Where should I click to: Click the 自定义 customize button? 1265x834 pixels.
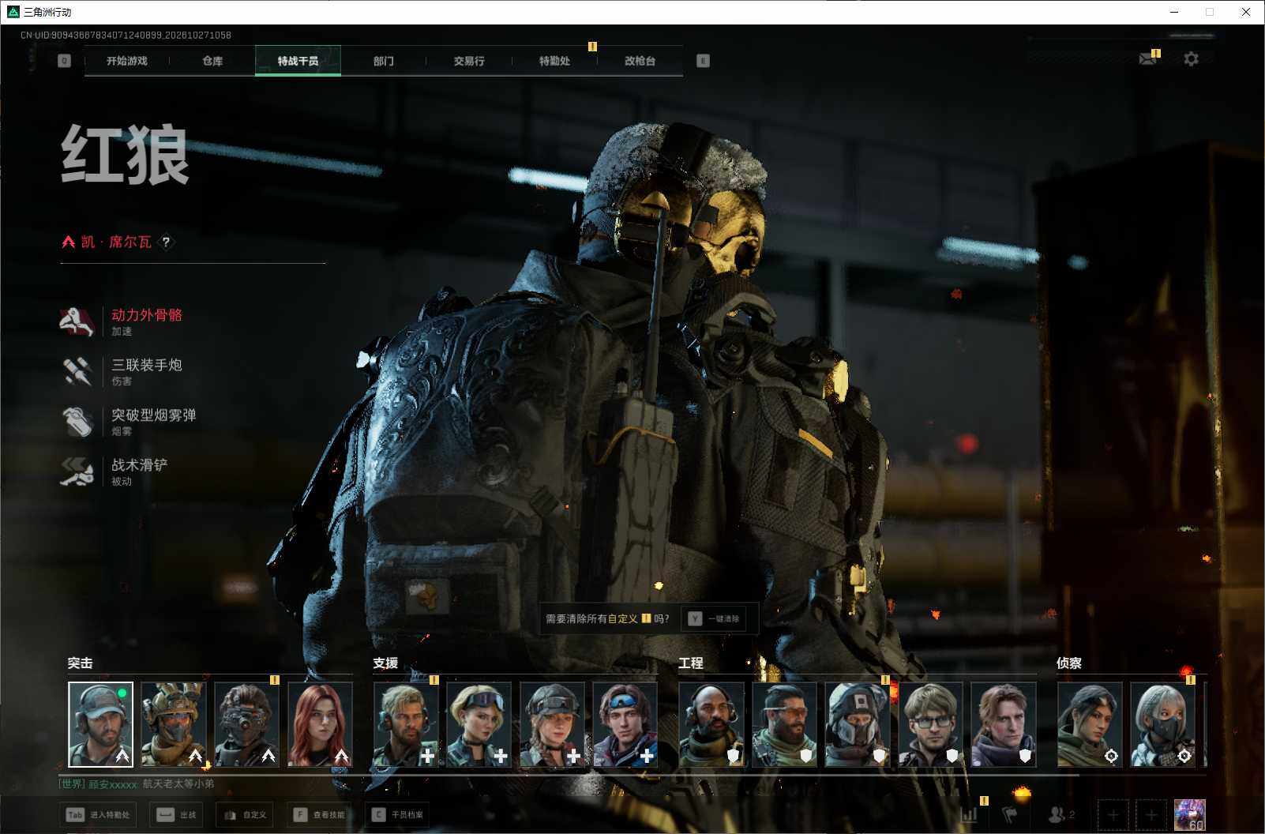(245, 814)
